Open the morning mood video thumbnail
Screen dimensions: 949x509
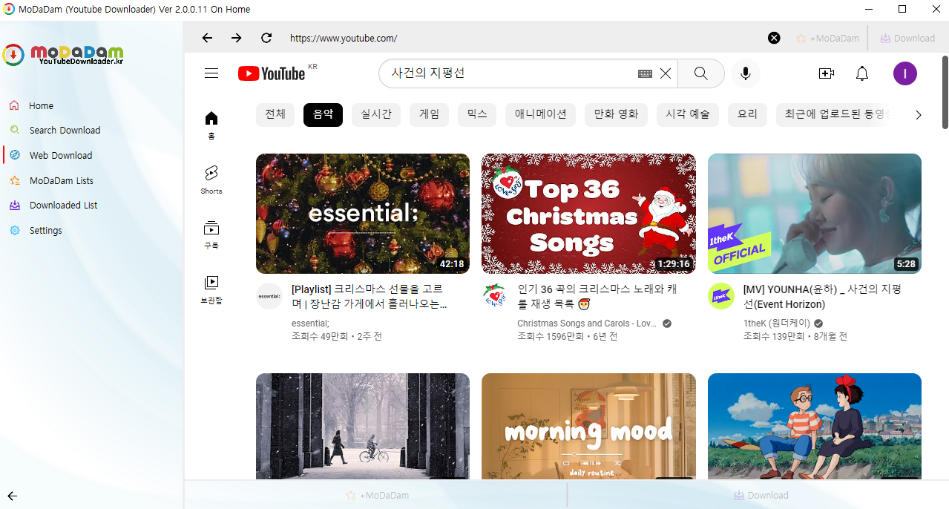(588, 426)
